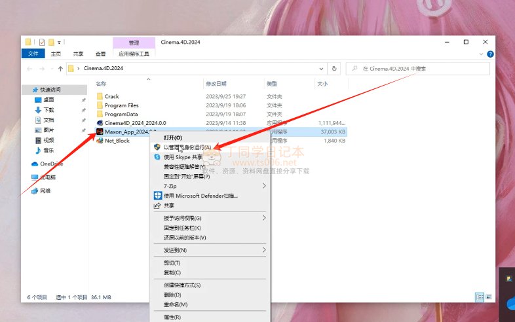The height and width of the screenshot is (322, 515).
Task: Click the Net_Block application icon
Action: [x=100, y=141]
